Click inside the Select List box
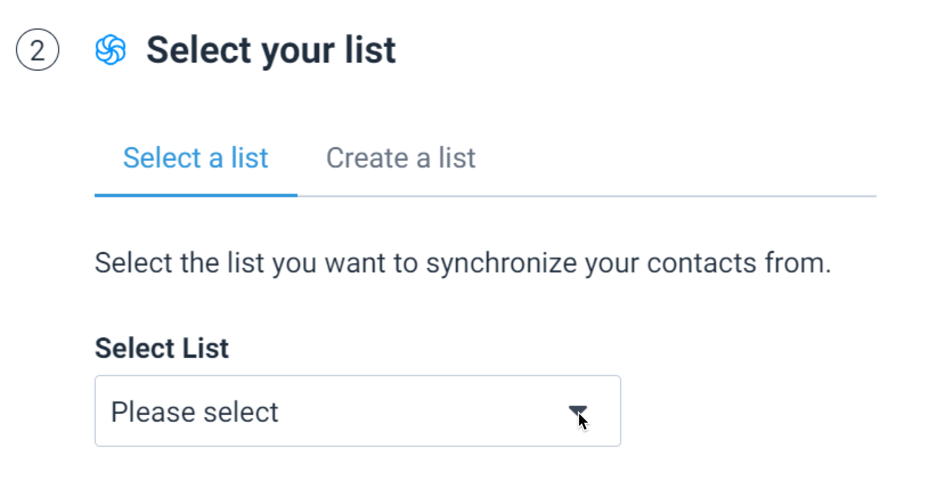 [x=357, y=411]
